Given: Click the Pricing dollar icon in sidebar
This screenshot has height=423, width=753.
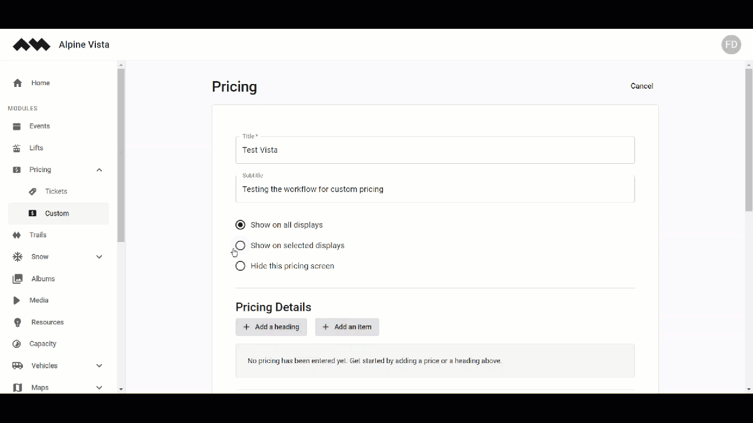Looking at the screenshot, I should coord(17,170).
